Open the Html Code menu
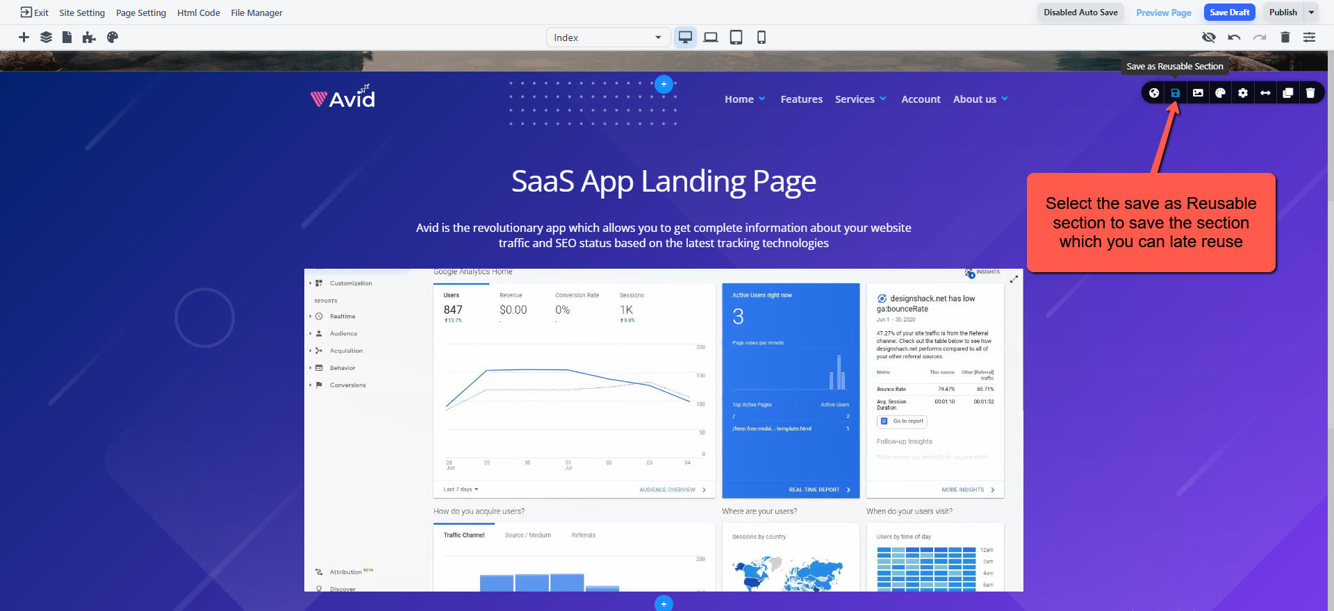Screen dimensions: 1334x611 coord(198,12)
